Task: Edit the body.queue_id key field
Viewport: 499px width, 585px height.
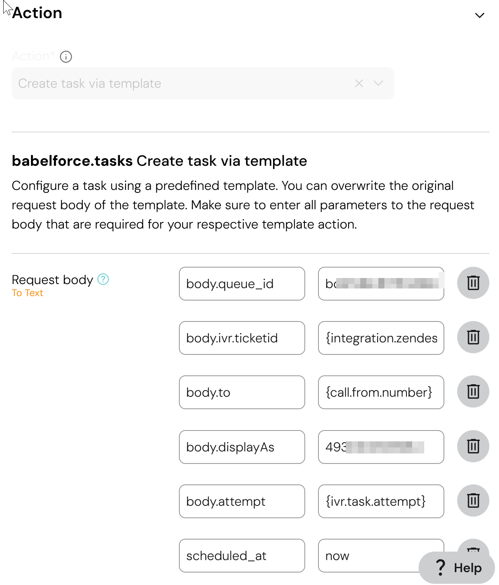Action: [242, 284]
